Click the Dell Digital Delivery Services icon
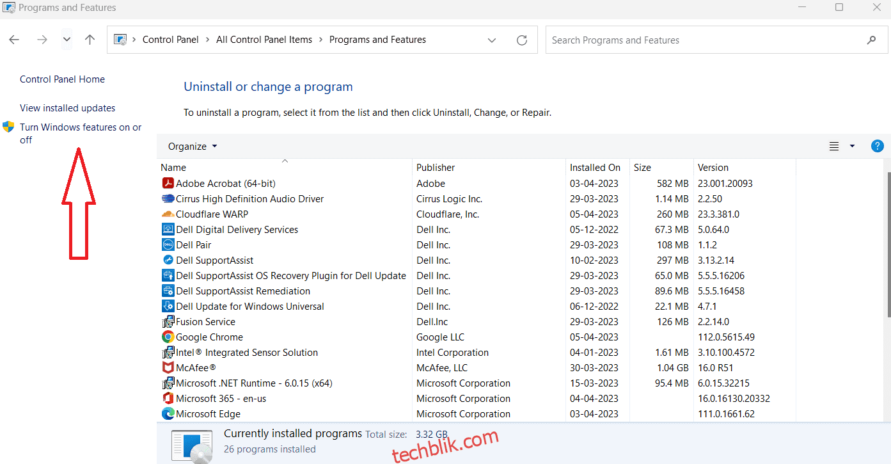 coord(168,230)
